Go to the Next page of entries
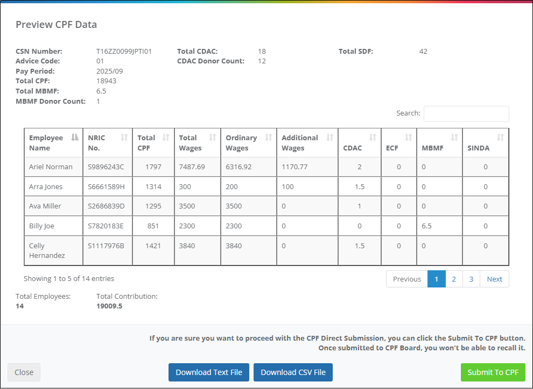 coord(494,279)
